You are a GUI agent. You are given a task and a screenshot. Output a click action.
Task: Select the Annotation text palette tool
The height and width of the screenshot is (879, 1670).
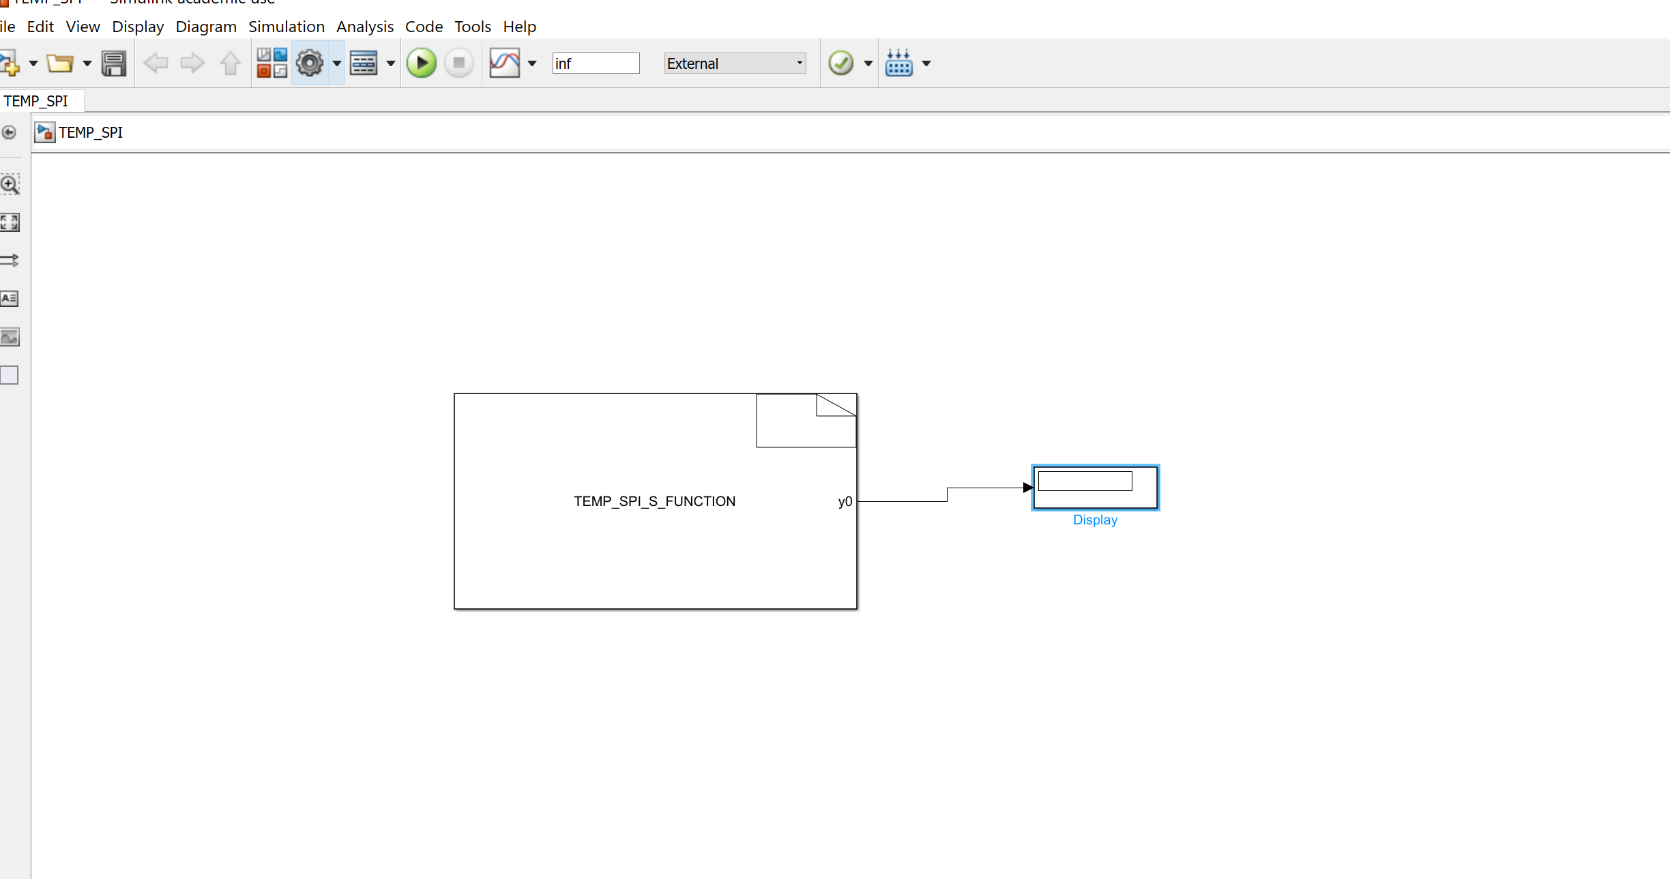(10, 299)
